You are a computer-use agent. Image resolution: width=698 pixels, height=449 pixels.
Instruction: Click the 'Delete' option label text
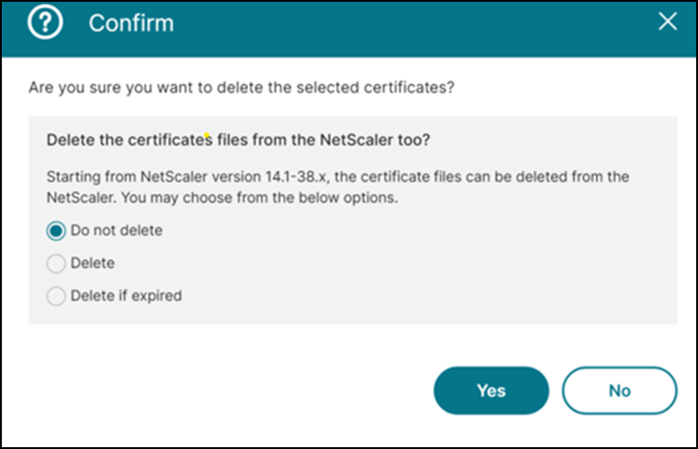[92, 263]
